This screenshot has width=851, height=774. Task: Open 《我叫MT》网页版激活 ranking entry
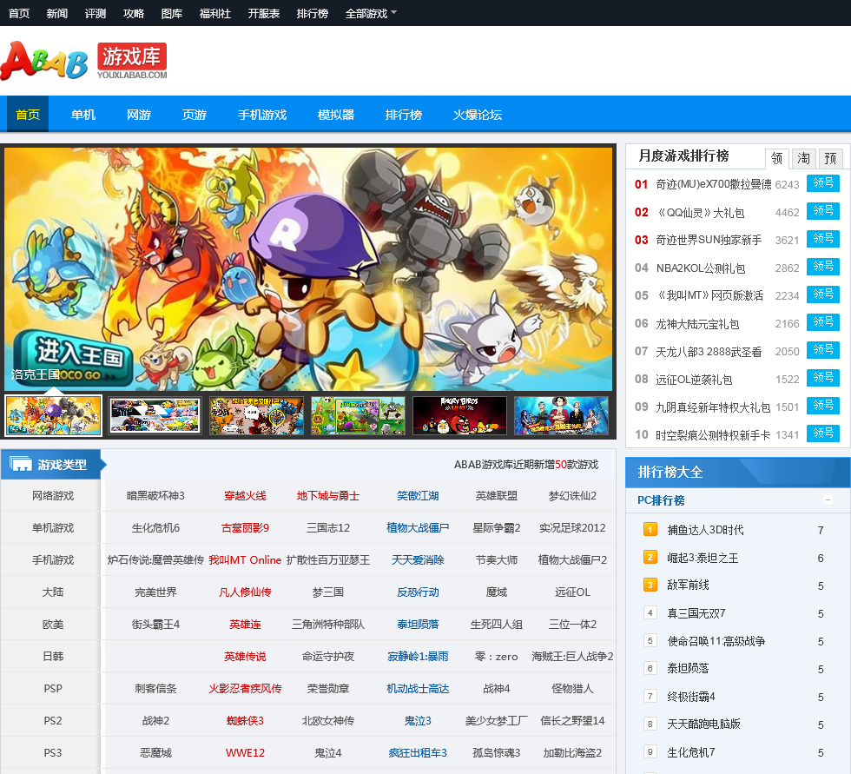pyautogui.click(x=709, y=295)
